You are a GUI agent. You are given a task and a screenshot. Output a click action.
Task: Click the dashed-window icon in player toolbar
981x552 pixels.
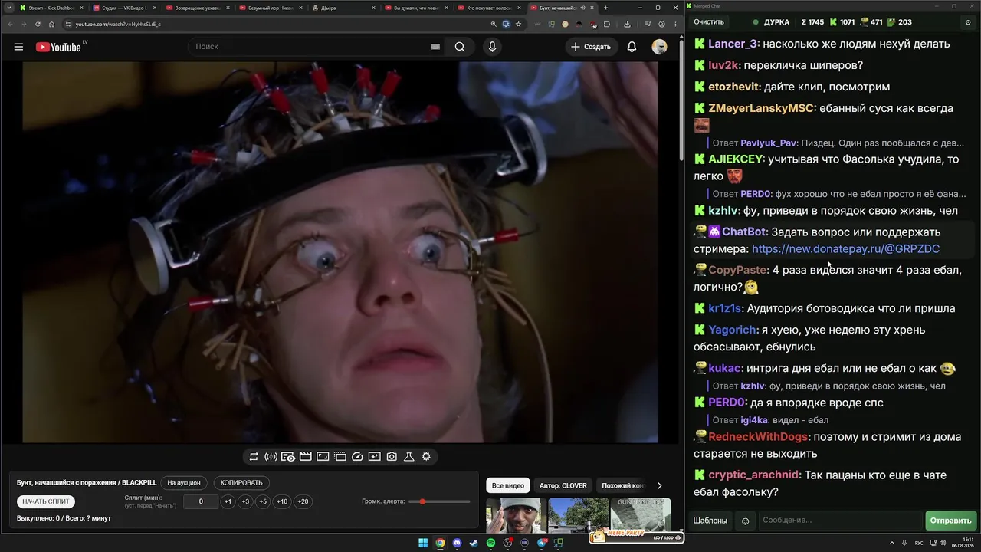340,457
